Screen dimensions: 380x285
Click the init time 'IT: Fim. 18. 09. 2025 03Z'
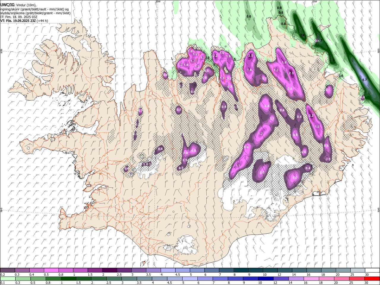click(19, 17)
